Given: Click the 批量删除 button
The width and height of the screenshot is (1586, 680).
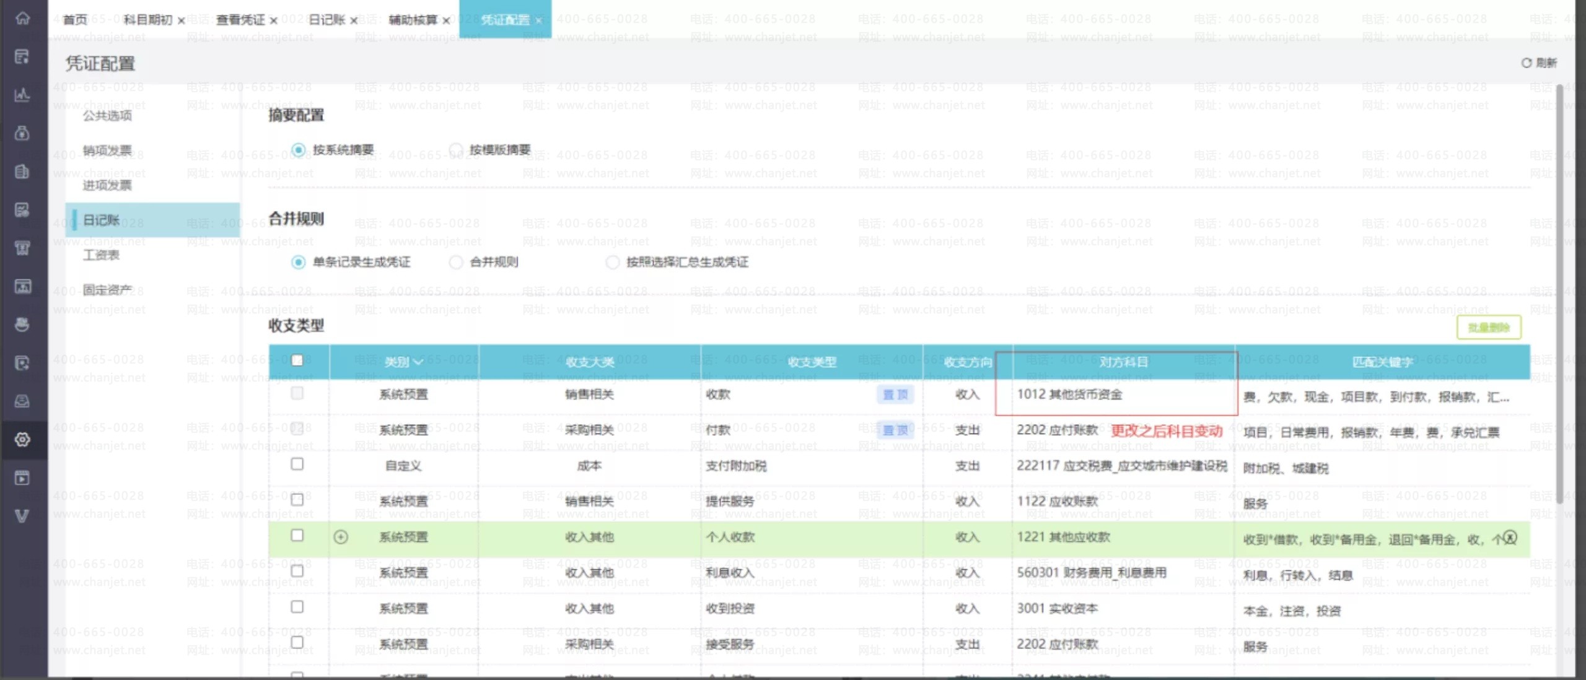Looking at the screenshot, I should pos(1489,328).
